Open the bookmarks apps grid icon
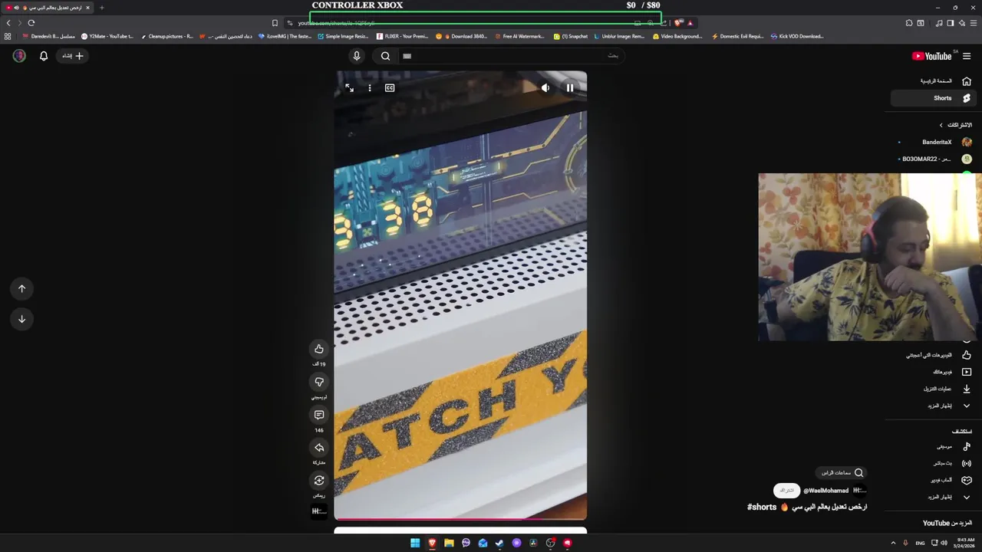The image size is (982, 552). (x=8, y=36)
